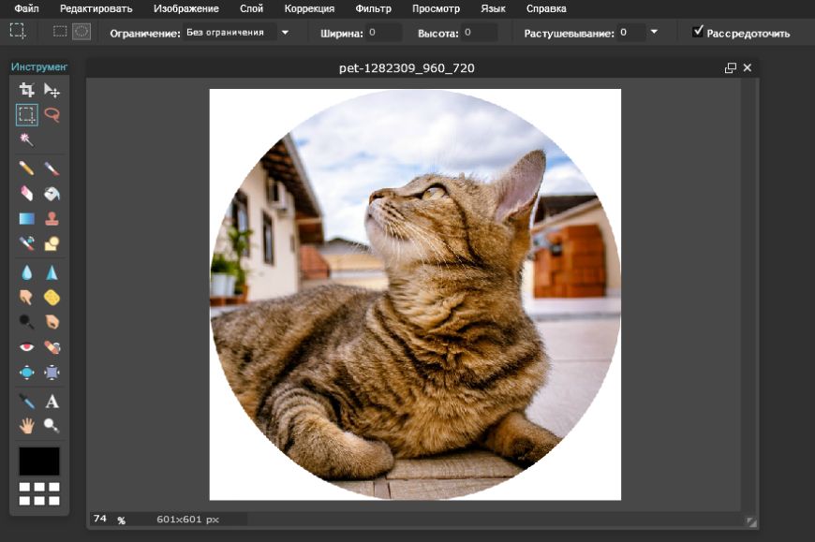
Task: Maximize the pet-1282309_960_720 document window
Action: coord(731,68)
